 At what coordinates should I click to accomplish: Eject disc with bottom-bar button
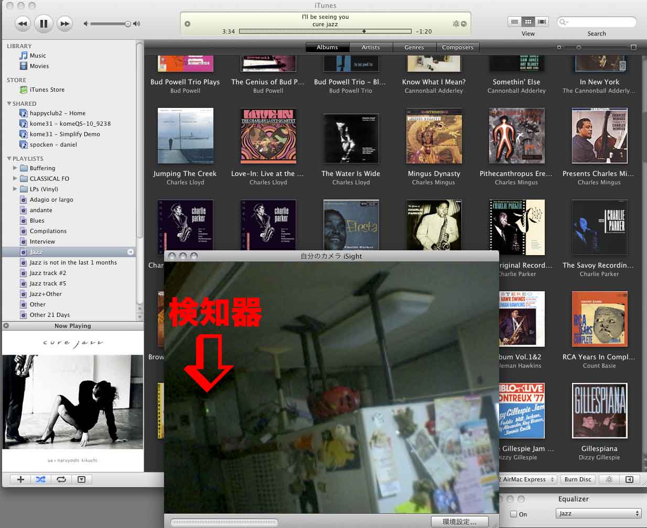point(630,479)
